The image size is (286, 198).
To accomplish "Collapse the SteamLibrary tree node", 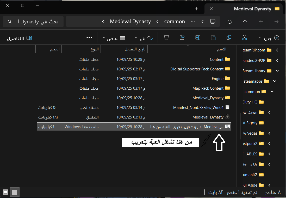I will 277,71.
